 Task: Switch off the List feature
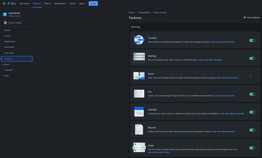[252, 94]
